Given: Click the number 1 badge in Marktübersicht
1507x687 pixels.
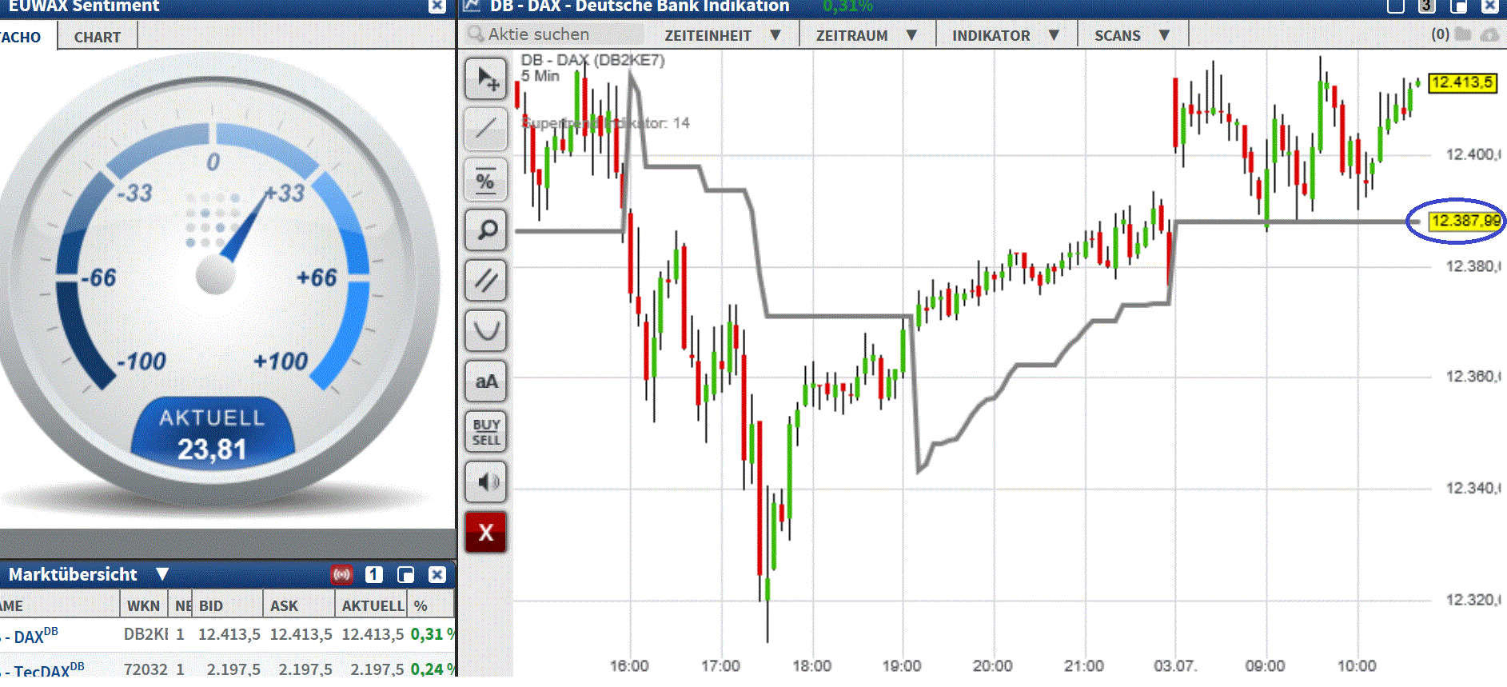Looking at the screenshot, I should (374, 574).
